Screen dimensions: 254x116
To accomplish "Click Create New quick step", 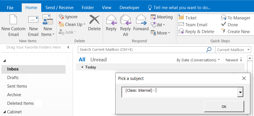I will [x=235, y=31].
